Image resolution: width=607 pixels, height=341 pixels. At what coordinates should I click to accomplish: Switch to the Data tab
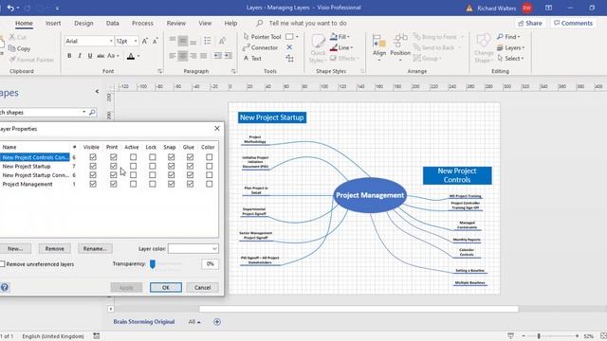tap(113, 23)
